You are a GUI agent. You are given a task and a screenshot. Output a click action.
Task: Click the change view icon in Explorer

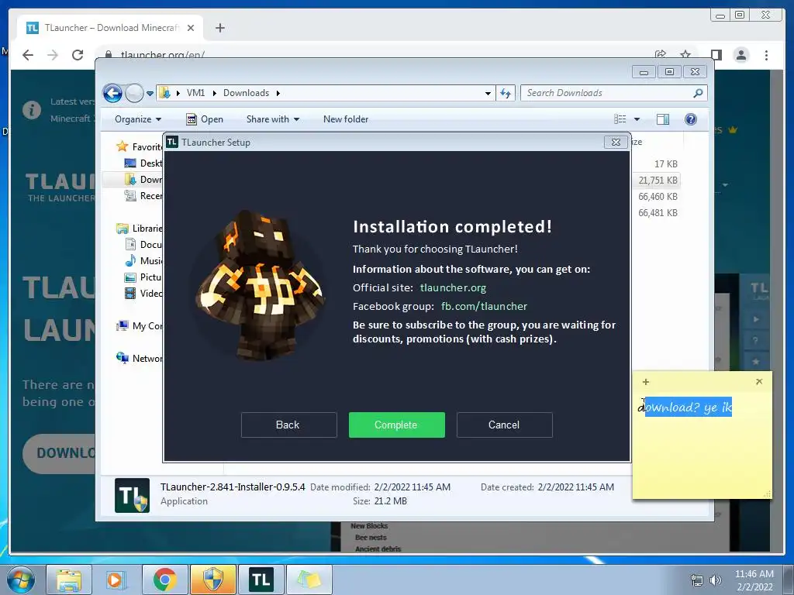(x=620, y=119)
